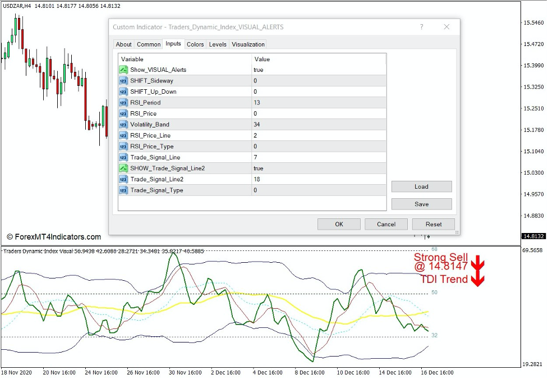Click the 123 icon next to Trade_Signal_Line2
The image size is (548, 379).
[123, 179]
